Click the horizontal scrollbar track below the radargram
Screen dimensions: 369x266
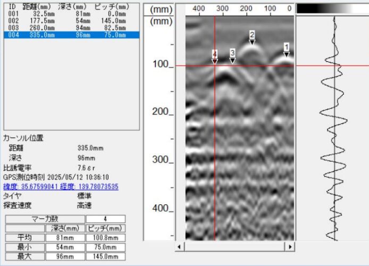pyautogui.click(x=234, y=247)
